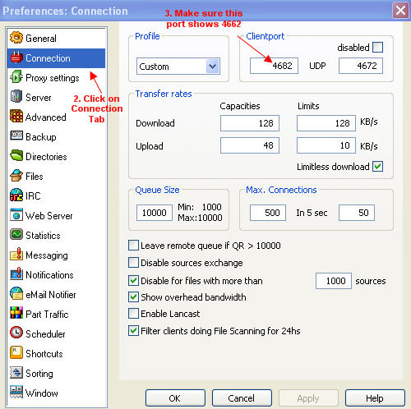Viewport: 411px width, 409px height.
Task: Toggle the UDP disabled checkbox
Action: click(378, 48)
